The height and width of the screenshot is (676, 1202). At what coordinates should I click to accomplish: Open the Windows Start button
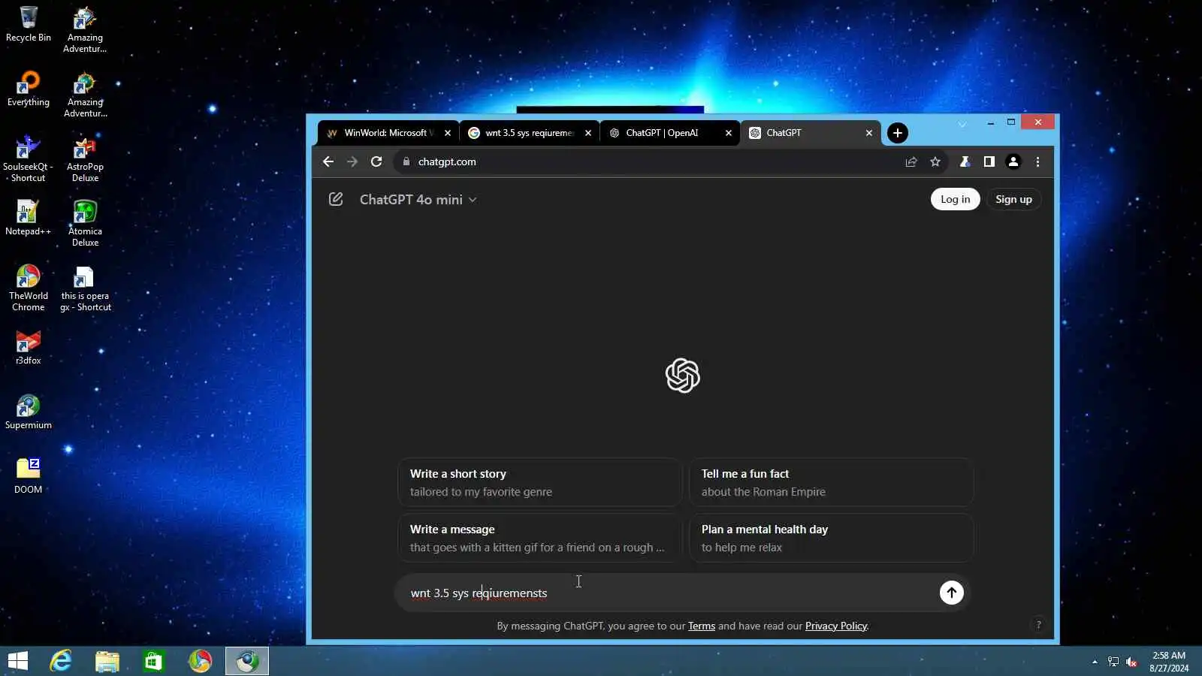click(18, 661)
